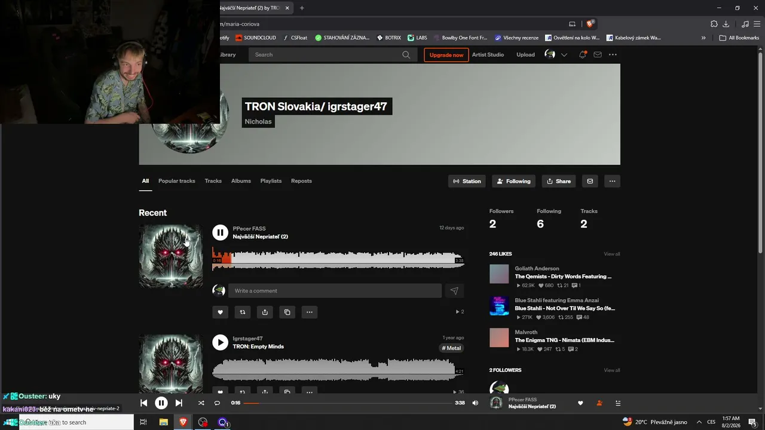Screen dimensions: 765x430
Task: Send the comment with the paper plane button
Action: [454, 291]
